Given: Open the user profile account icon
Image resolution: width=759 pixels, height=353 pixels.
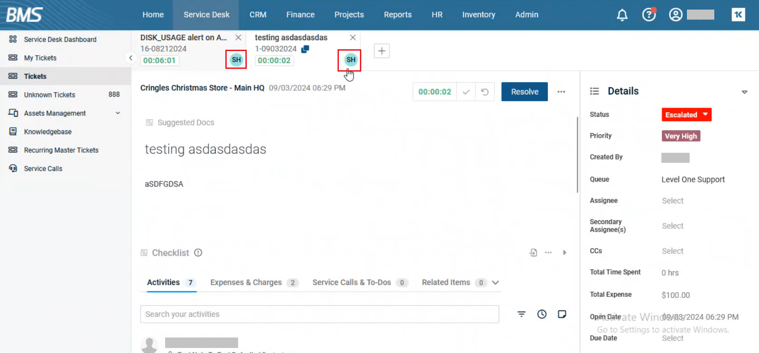Looking at the screenshot, I should [676, 15].
